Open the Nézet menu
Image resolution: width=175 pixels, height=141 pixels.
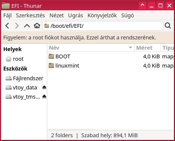pyautogui.click(x=57, y=15)
